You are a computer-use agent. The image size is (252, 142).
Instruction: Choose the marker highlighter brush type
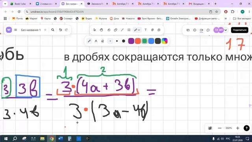pyautogui.click(x=96, y=41)
